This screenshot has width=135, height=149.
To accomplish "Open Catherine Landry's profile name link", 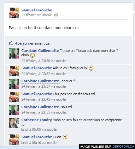I will point(37,120).
